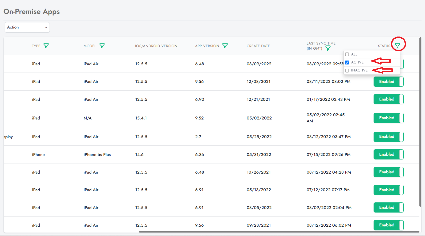The image size is (425, 236).
Task: Toggle Enabled switch for iPhone 6s Plus row
Action: click(x=388, y=154)
